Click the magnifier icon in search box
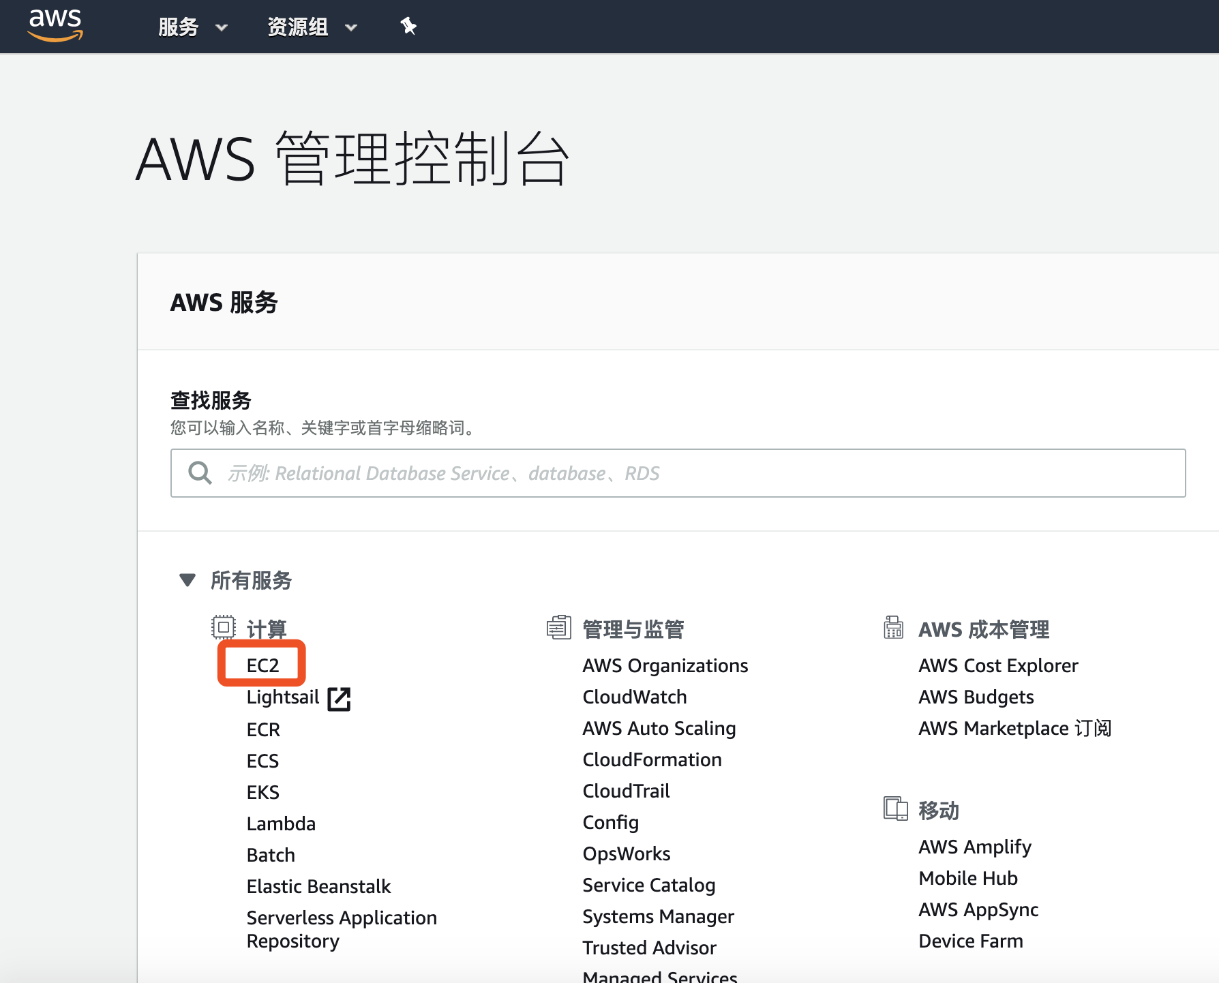The height and width of the screenshot is (983, 1219). point(200,473)
